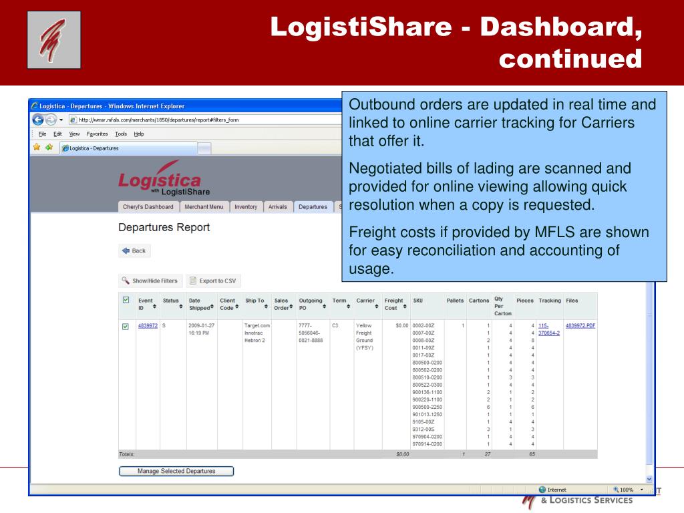Sort by Freight Cost column arrows
The image size is (684, 513).
tap(405, 307)
